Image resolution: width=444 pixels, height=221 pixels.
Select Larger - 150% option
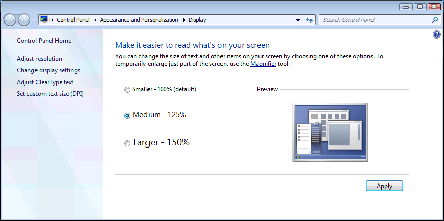(x=157, y=142)
